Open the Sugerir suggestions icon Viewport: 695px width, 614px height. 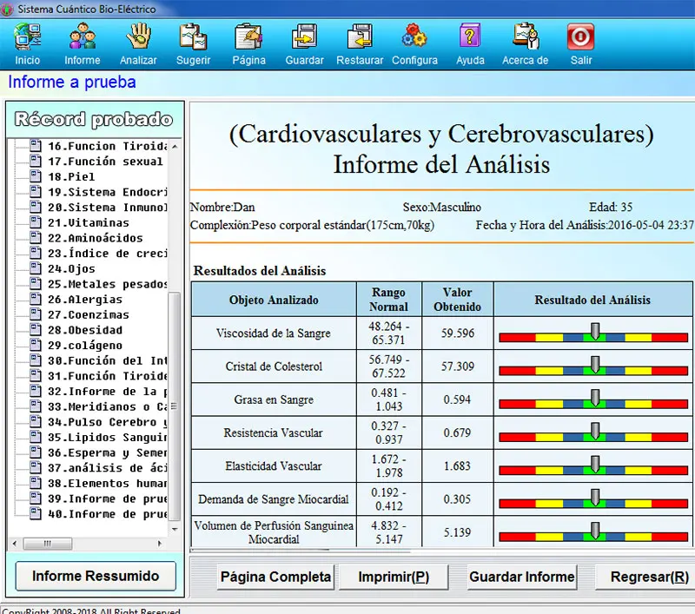click(x=193, y=38)
